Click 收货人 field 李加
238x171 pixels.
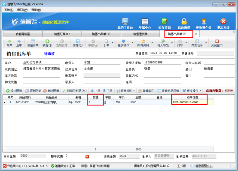tap(102, 63)
